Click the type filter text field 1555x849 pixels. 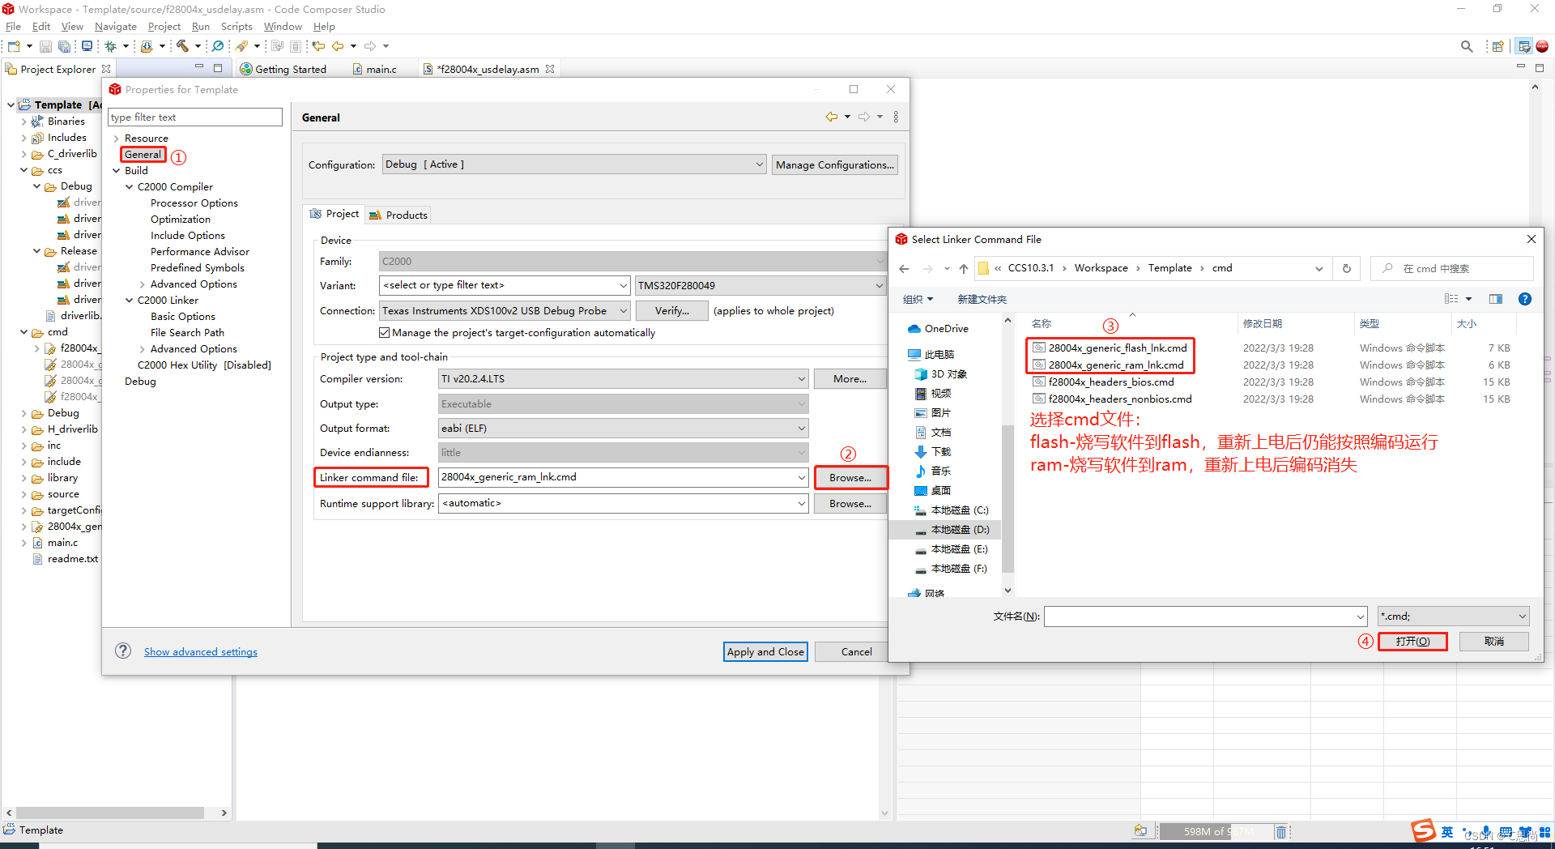(x=195, y=117)
